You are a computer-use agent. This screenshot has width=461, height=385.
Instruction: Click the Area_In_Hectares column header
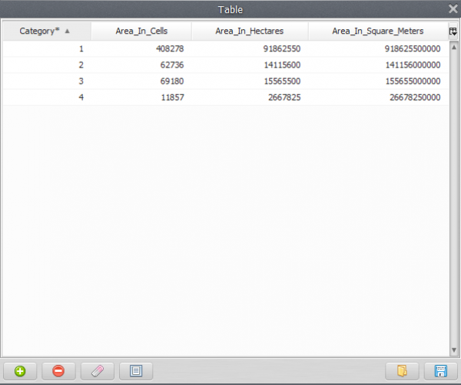tap(250, 31)
